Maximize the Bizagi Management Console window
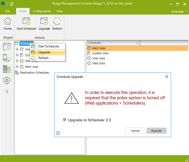This screenshot has height=162, width=189. point(178,4)
